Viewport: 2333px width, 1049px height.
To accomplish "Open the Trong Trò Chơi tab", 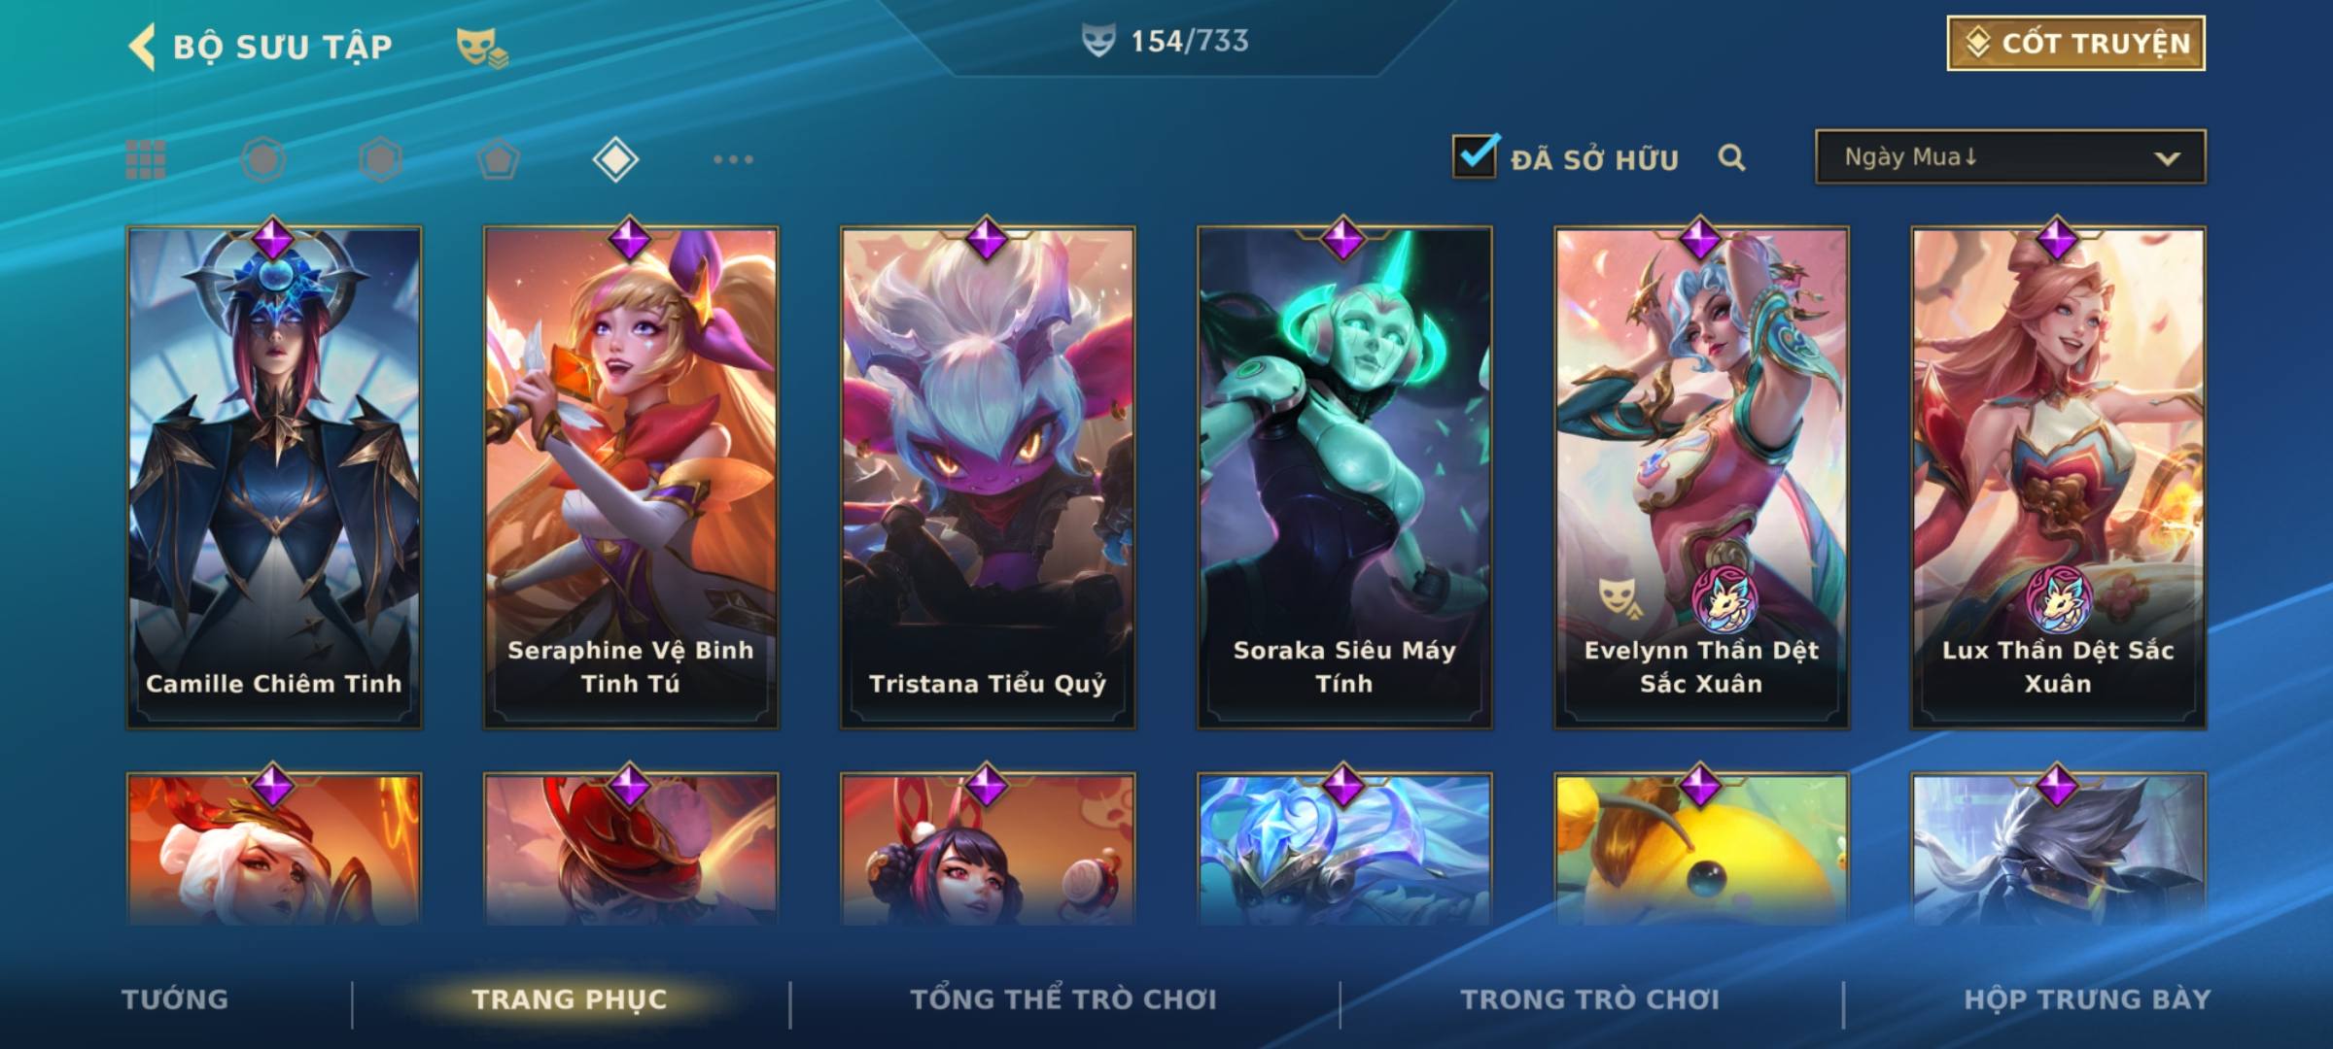I will (1590, 999).
